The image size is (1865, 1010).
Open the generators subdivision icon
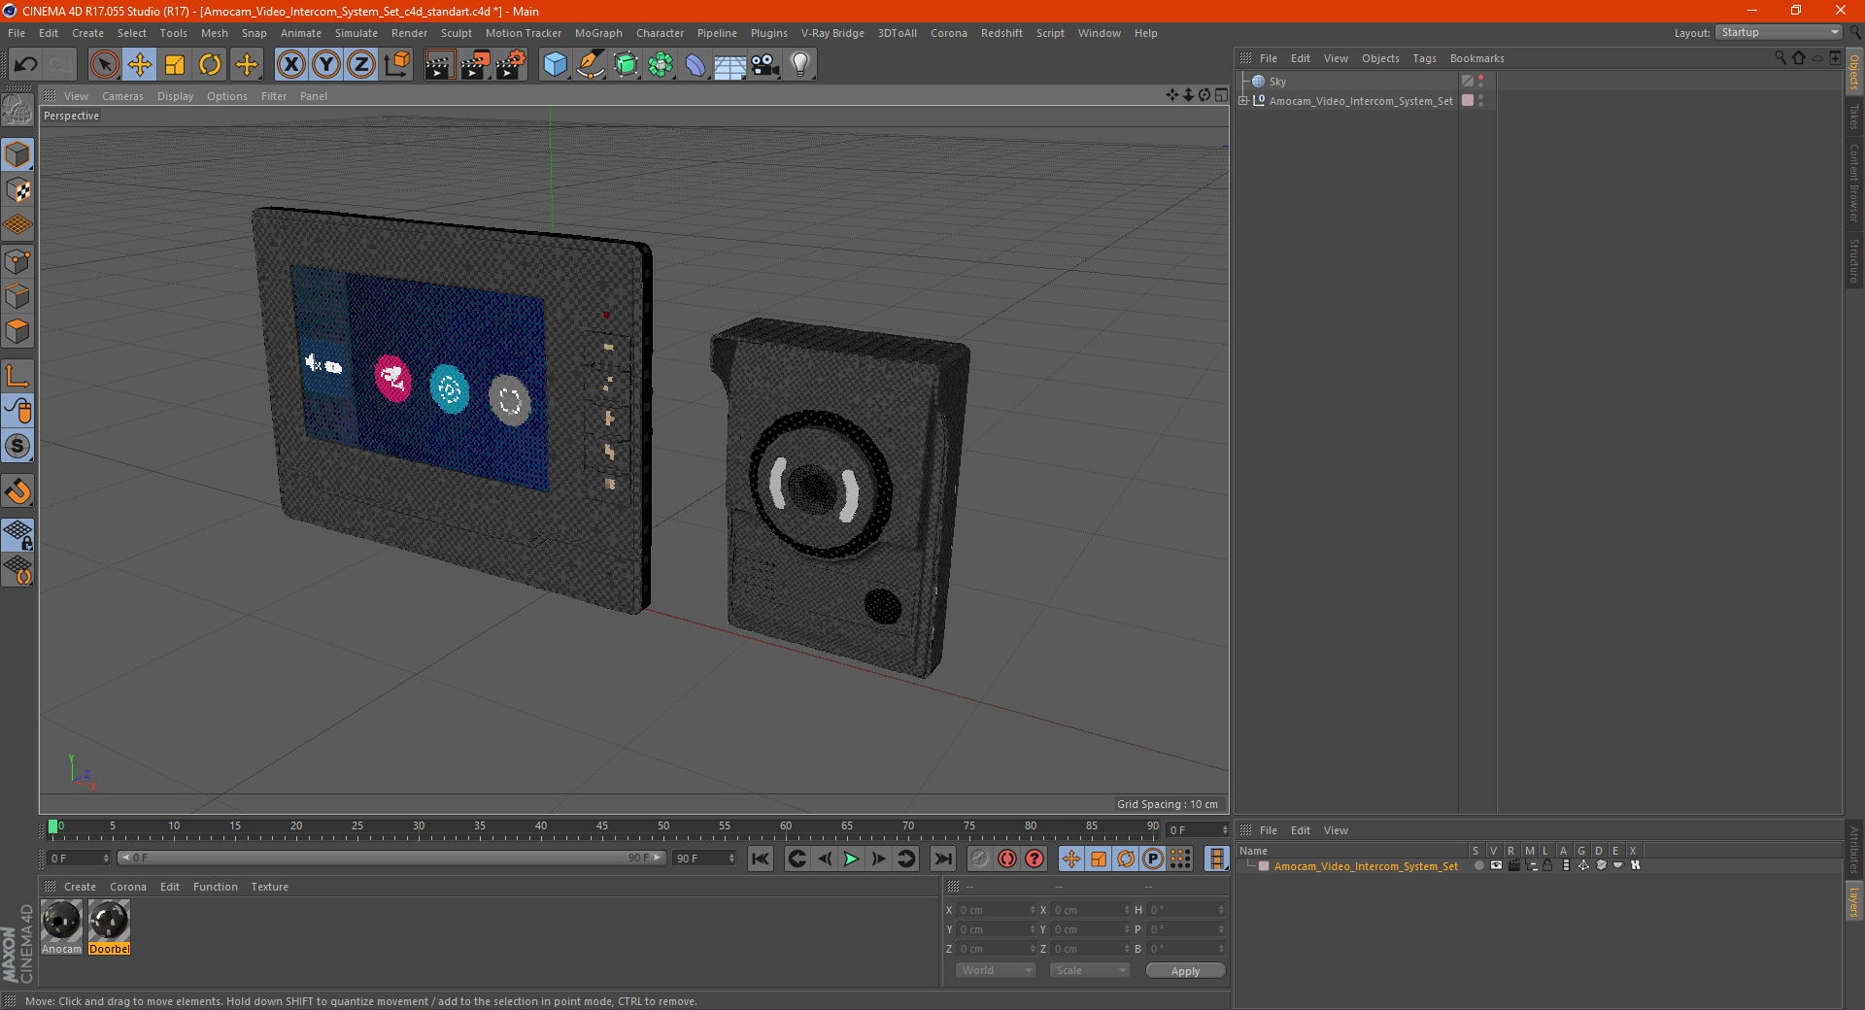[626, 65]
